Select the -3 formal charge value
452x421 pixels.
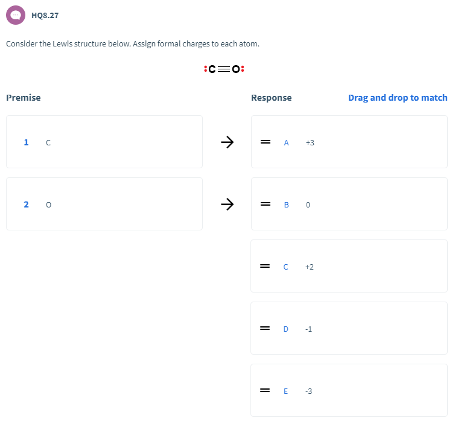pos(308,391)
